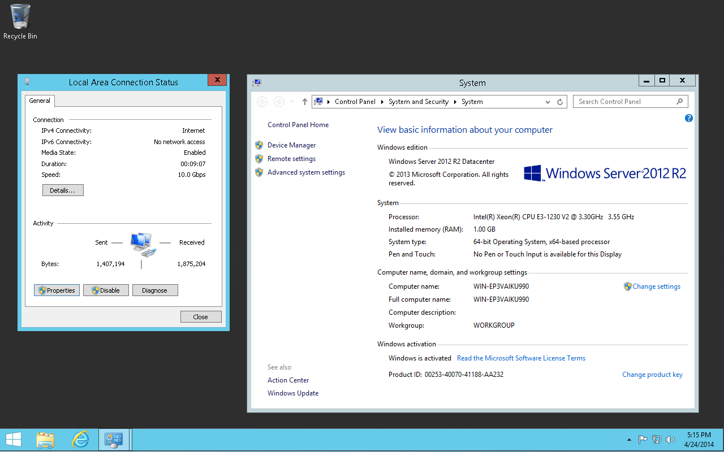Screen dimensions: 724x452
Task: Go forward in the System window
Action: (278, 102)
